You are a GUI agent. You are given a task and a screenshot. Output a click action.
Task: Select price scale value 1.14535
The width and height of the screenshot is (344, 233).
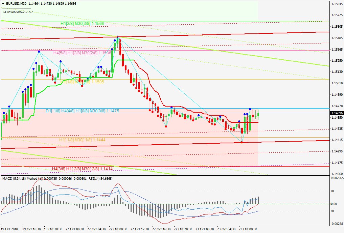[x=337, y=129]
